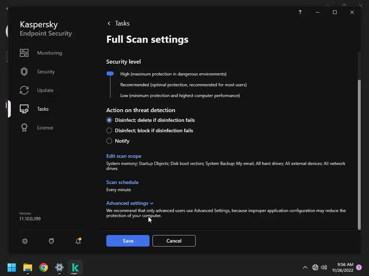The height and width of the screenshot is (276, 369).
Task: Open the Advanced settings link
Action: [x=127, y=203]
